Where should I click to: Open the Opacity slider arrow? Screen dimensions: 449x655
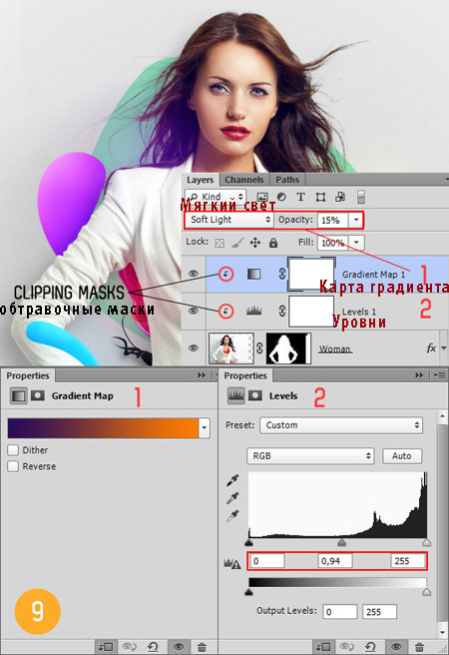pos(356,220)
